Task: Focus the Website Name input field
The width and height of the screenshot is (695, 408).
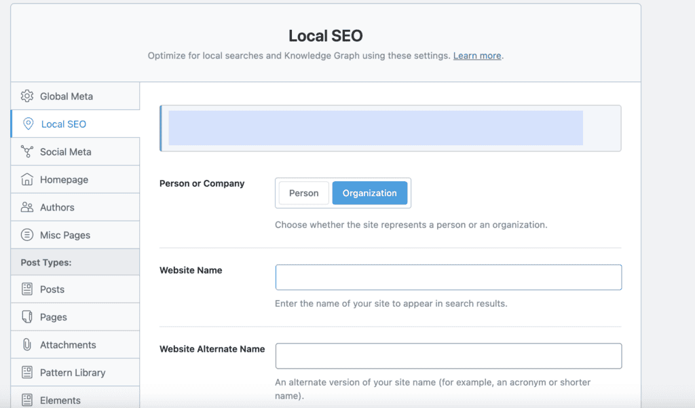Action: pos(449,277)
